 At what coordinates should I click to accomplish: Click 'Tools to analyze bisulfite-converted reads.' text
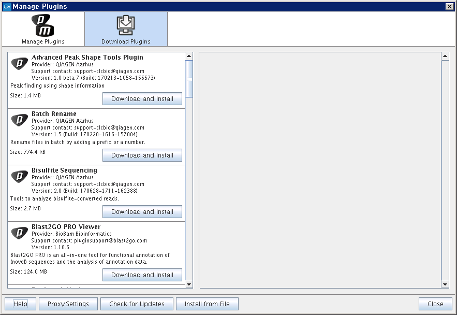[64, 198]
